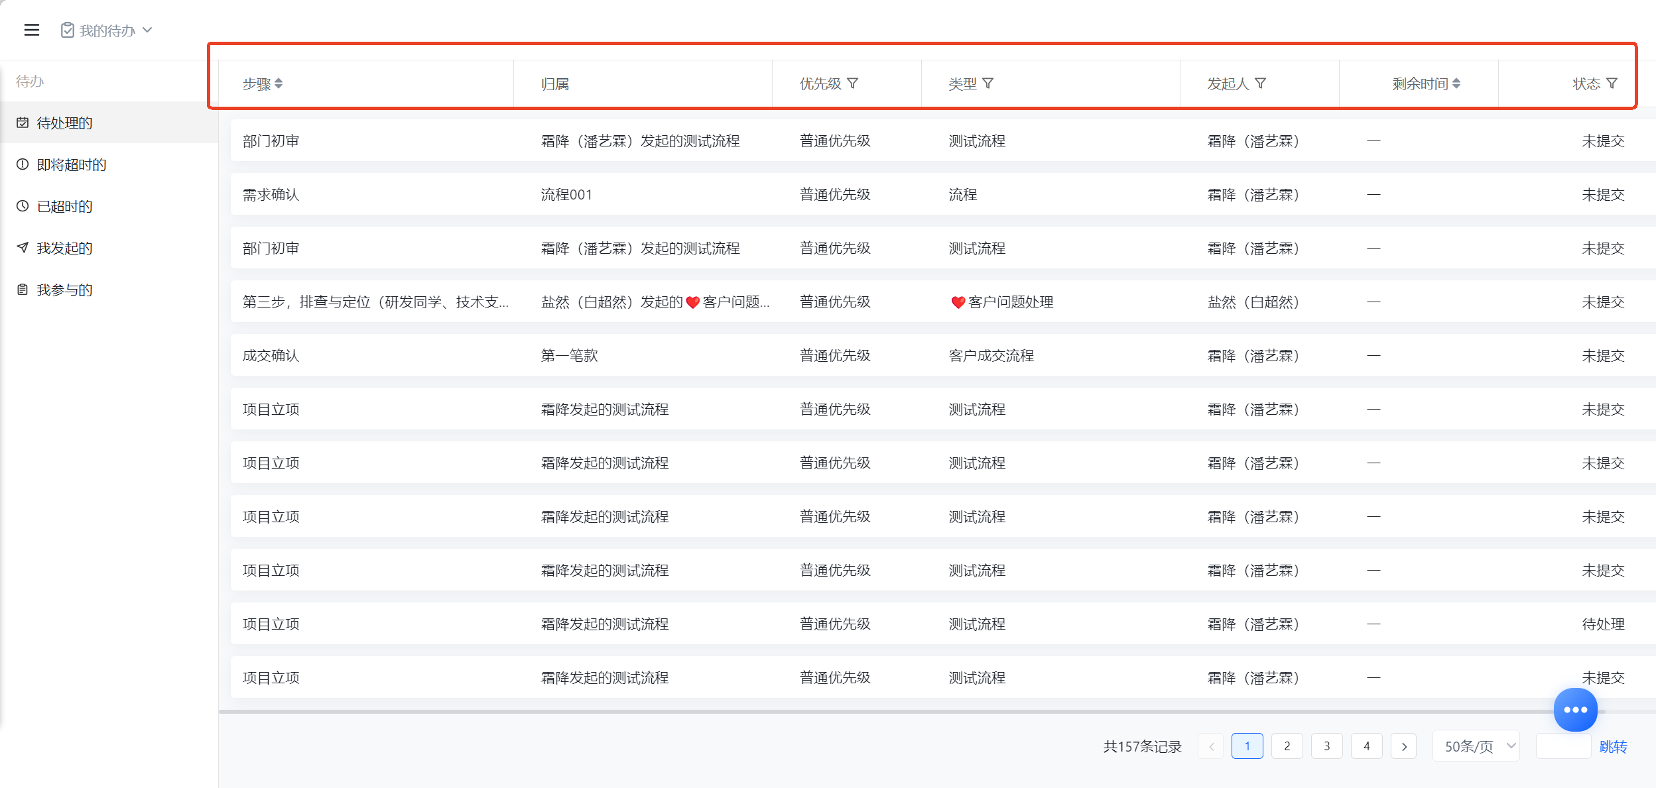1656x788 pixels.
Task: Select 即将超时的 in sidebar
Action: (x=109, y=164)
